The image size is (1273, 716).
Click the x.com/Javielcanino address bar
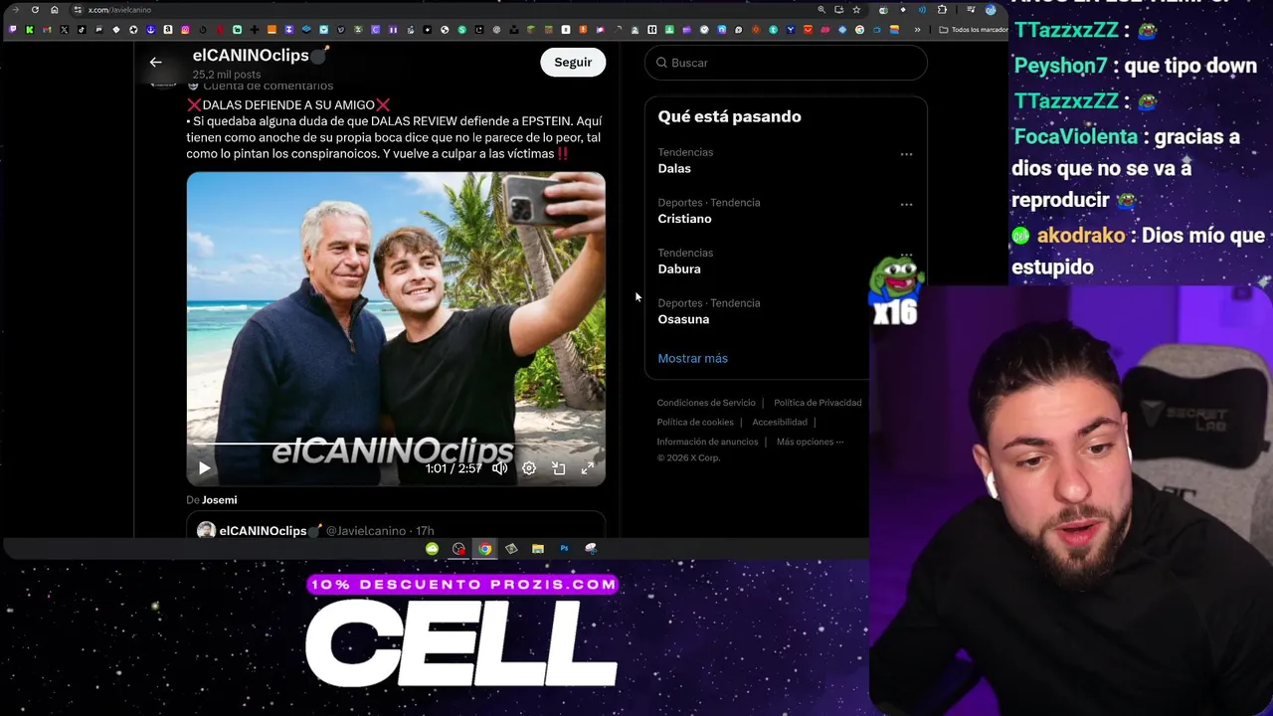click(x=448, y=10)
